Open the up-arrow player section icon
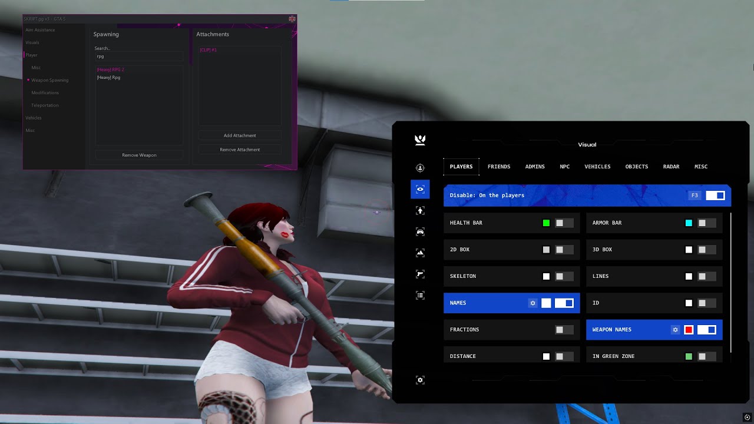 (420, 210)
